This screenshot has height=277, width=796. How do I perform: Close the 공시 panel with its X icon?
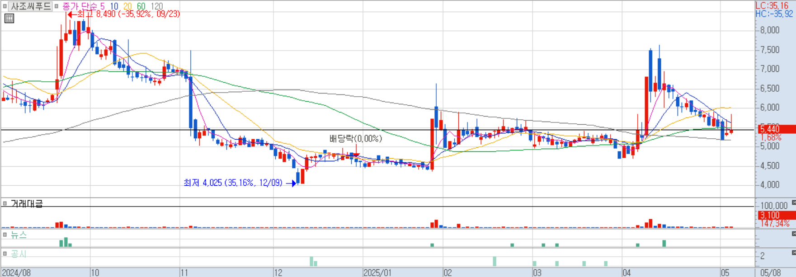[793, 253]
